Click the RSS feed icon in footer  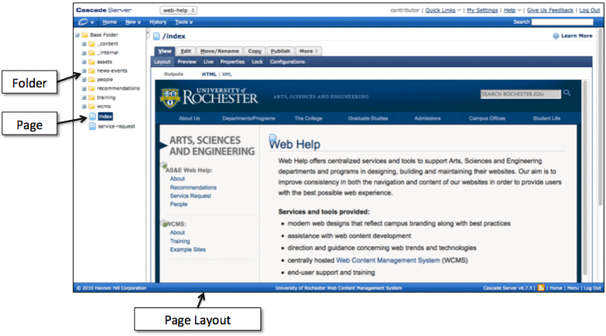(x=541, y=288)
